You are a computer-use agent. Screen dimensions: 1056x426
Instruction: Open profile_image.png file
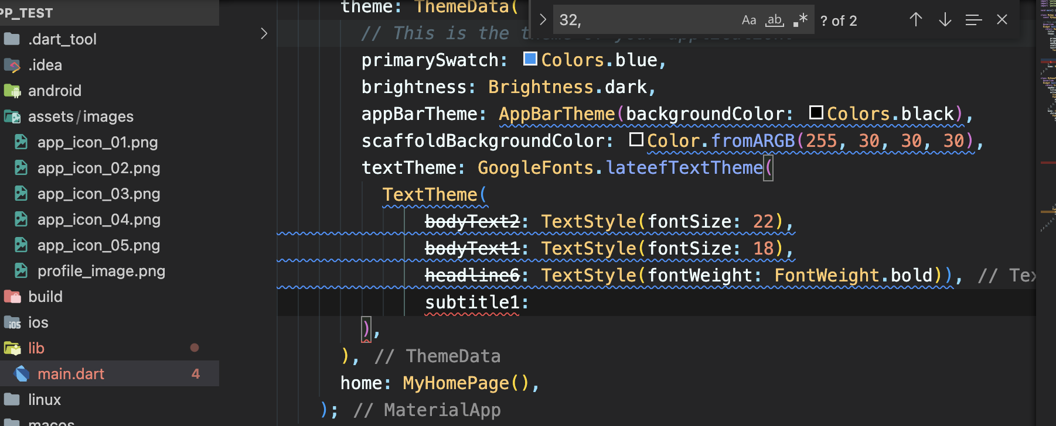(110, 271)
